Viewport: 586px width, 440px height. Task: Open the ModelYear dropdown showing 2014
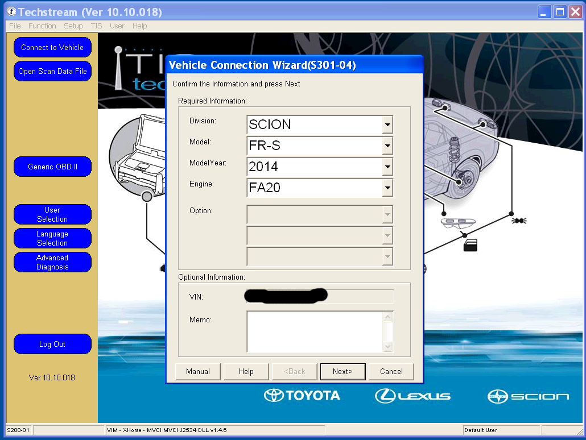point(387,167)
